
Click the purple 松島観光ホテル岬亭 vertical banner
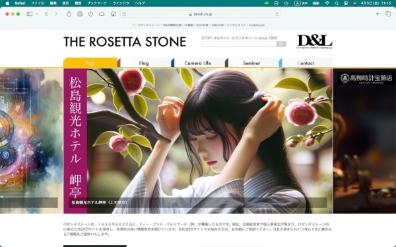tap(75, 141)
